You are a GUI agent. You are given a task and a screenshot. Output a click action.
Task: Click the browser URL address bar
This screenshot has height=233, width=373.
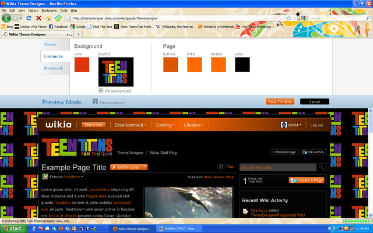(x=176, y=18)
